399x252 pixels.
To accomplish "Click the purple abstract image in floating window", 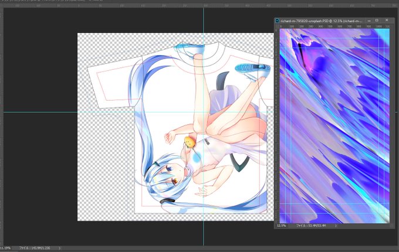I will [x=334, y=126].
